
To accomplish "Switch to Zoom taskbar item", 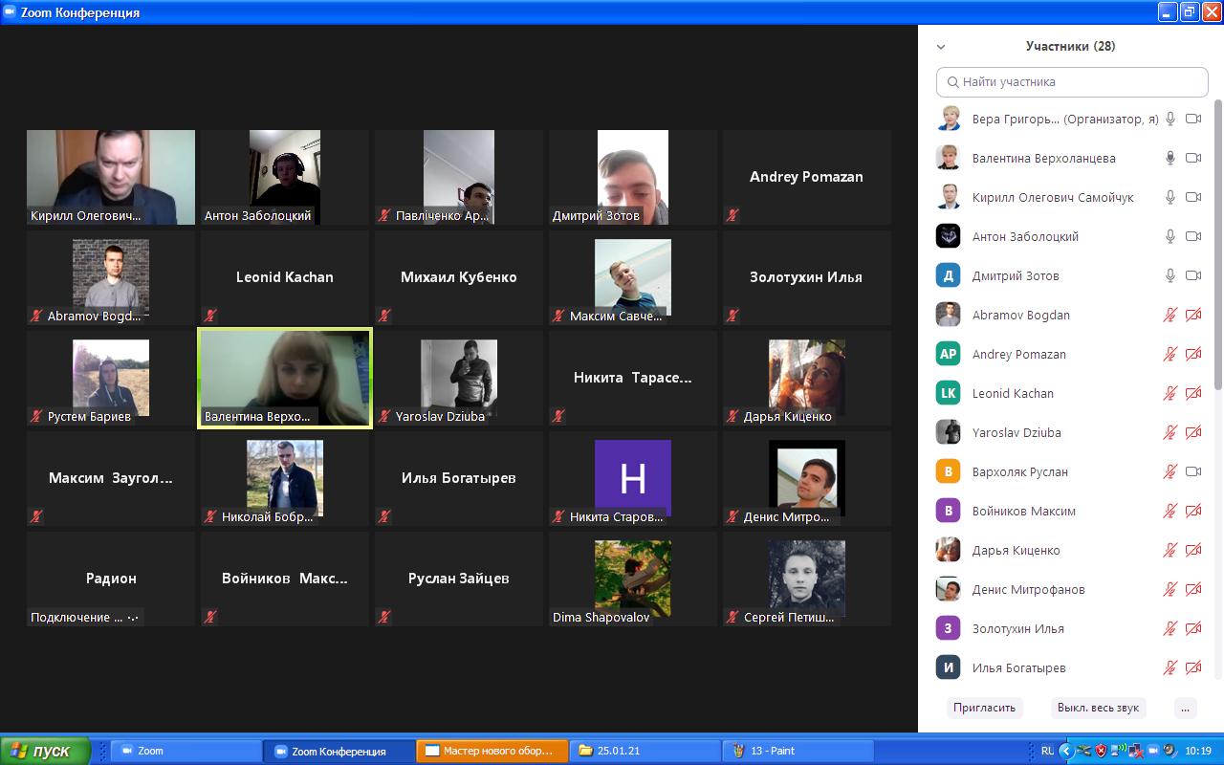I will [186, 751].
